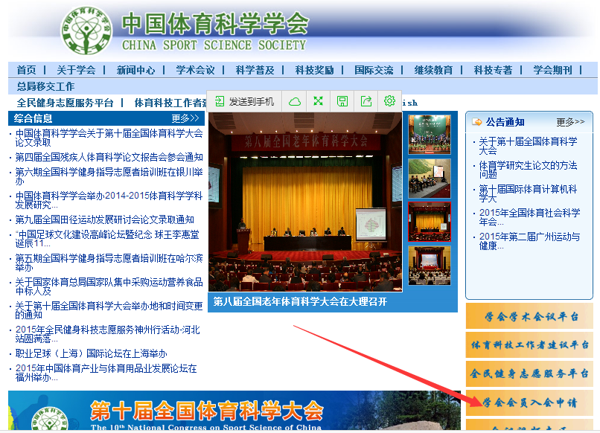Go to the 新闻中心 menu item

(x=135, y=70)
